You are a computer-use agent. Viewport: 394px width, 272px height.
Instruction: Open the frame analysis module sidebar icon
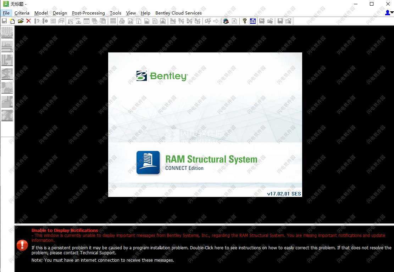click(x=7, y=74)
